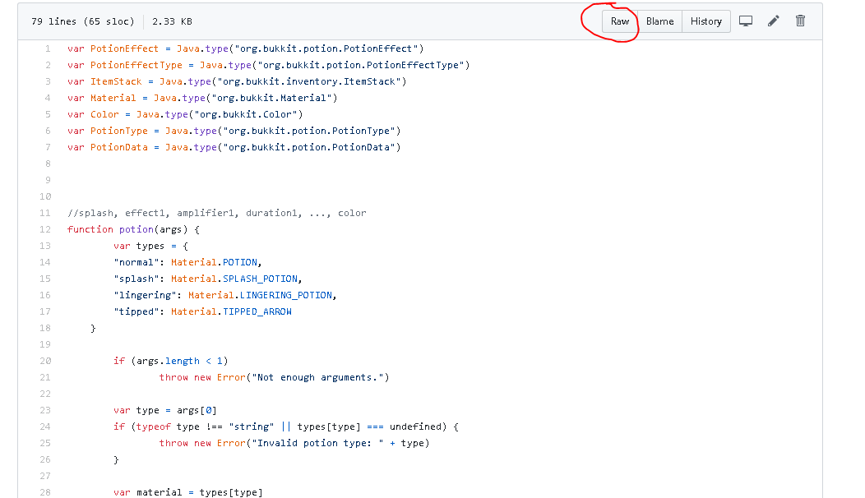Click "types[type]" on line 28

(231, 492)
